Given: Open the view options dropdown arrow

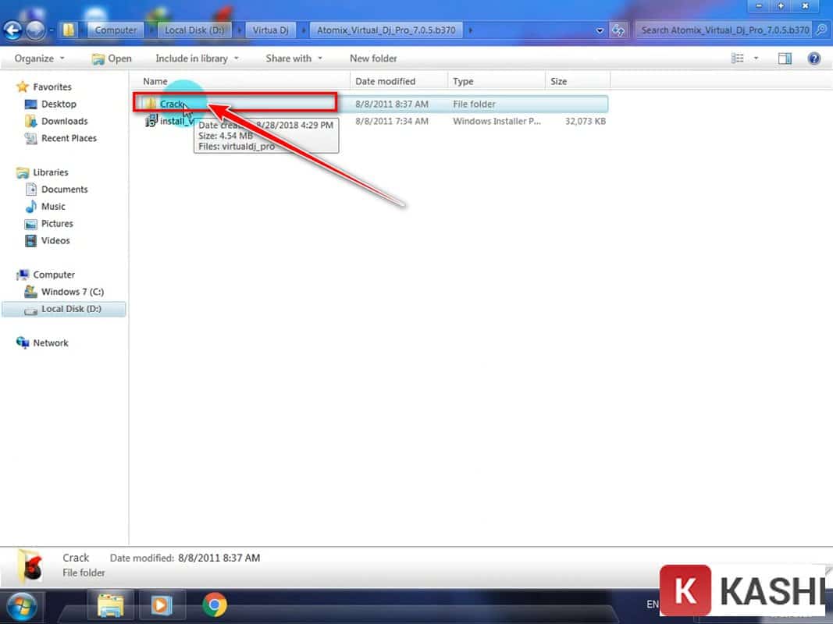Looking at the screenshot, I should (756, 58).
